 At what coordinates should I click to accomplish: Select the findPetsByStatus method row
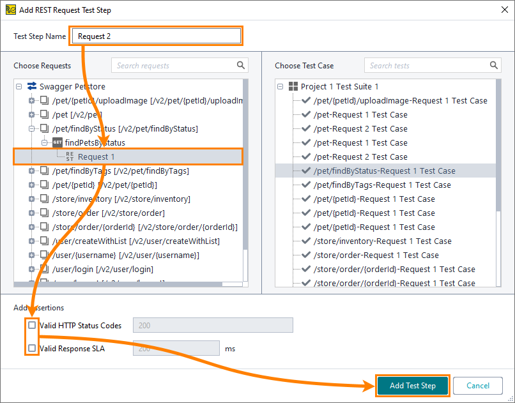pyautogui.click(x=95, y=142)
